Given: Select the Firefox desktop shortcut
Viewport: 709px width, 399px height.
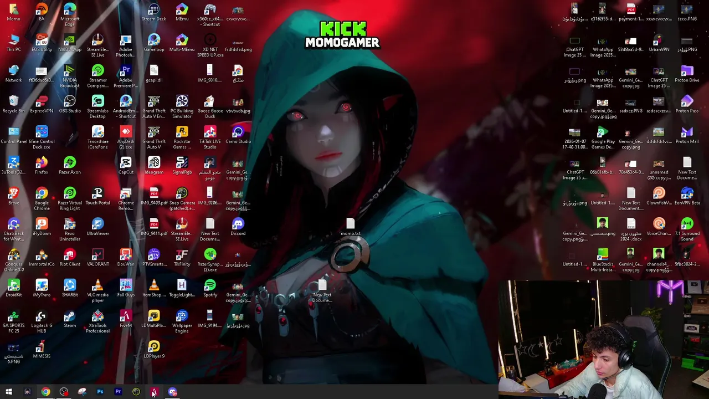Looking at the screenshot, I should coord(42,165).
